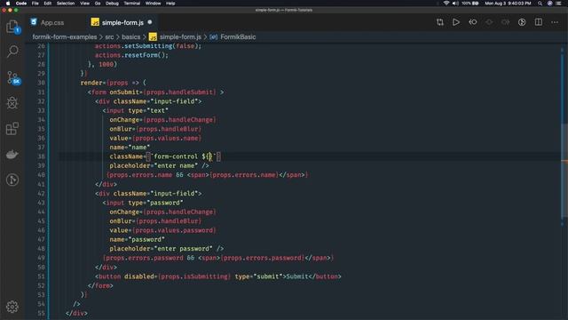Click placeholder="enter name" text

pos(154,165)
